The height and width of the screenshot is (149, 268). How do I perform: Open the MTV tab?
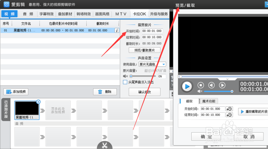pyautogui.click(x=121, y=14)
